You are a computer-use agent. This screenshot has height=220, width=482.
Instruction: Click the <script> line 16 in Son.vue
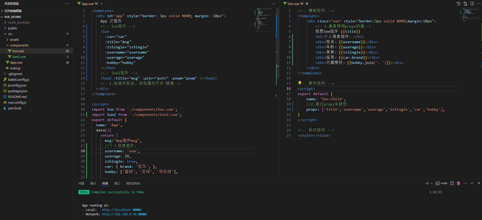[x=306, y=89]
